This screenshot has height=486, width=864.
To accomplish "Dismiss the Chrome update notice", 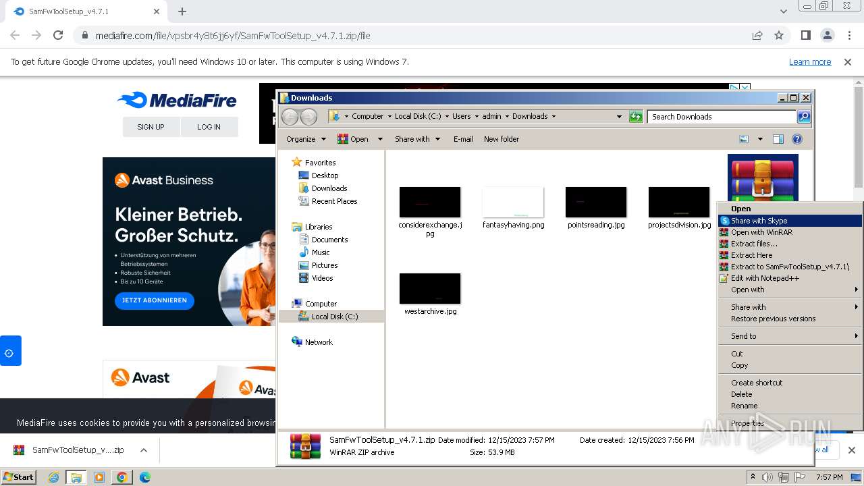I will coord(848,61).
